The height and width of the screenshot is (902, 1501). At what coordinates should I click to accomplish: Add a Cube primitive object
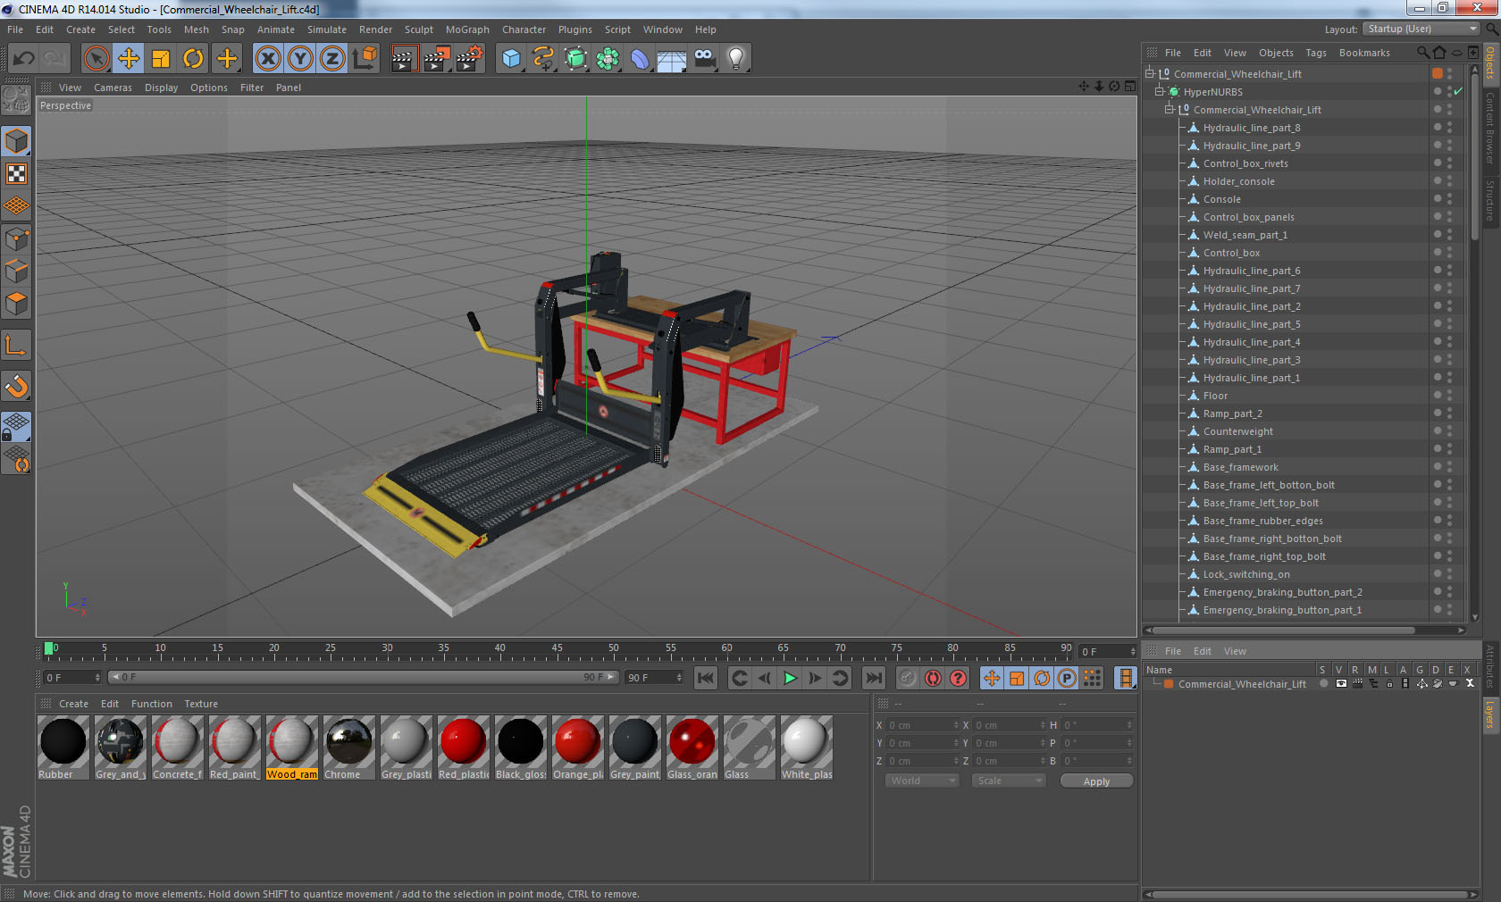511,59
